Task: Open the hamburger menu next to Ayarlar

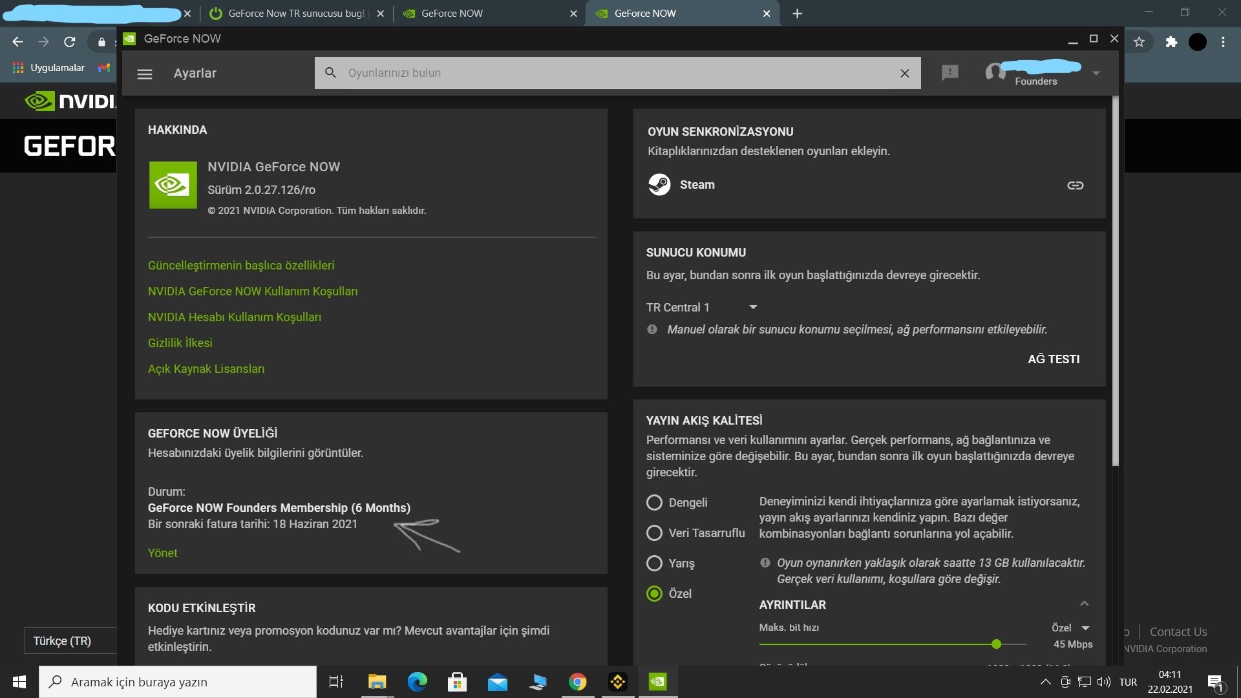Action: pyautogui.click(x=145, y=74)
